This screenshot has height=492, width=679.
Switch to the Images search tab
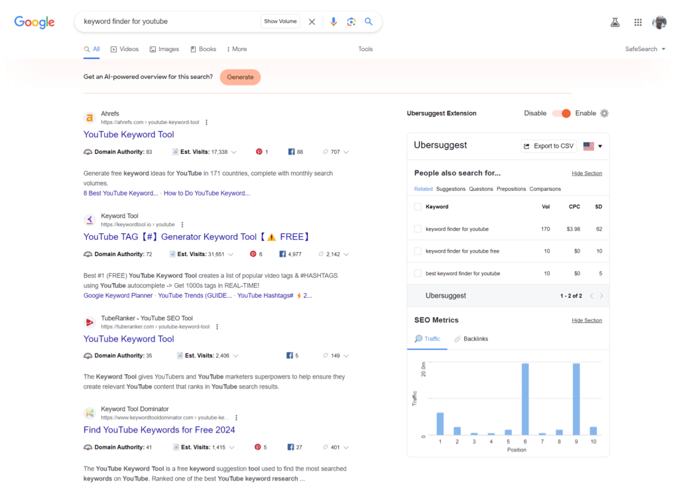164,48
